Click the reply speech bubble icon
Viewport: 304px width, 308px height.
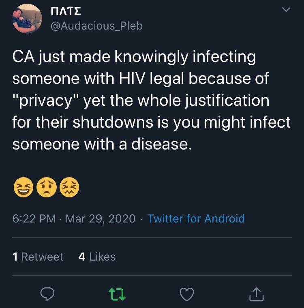[x=47, y=295]
